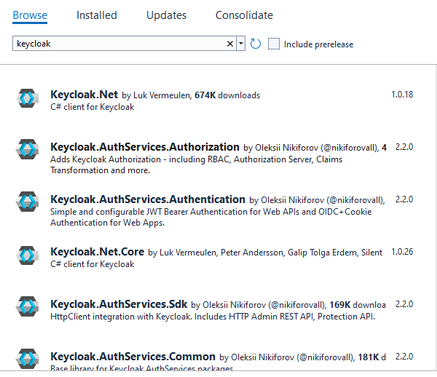437x377 pixels.
Task: Refresh the package search results
Action: click(x=256, y=44)
